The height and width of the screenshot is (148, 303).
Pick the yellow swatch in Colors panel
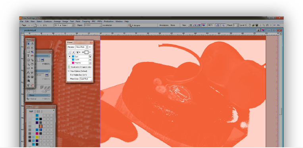click(x=37, y=137)
